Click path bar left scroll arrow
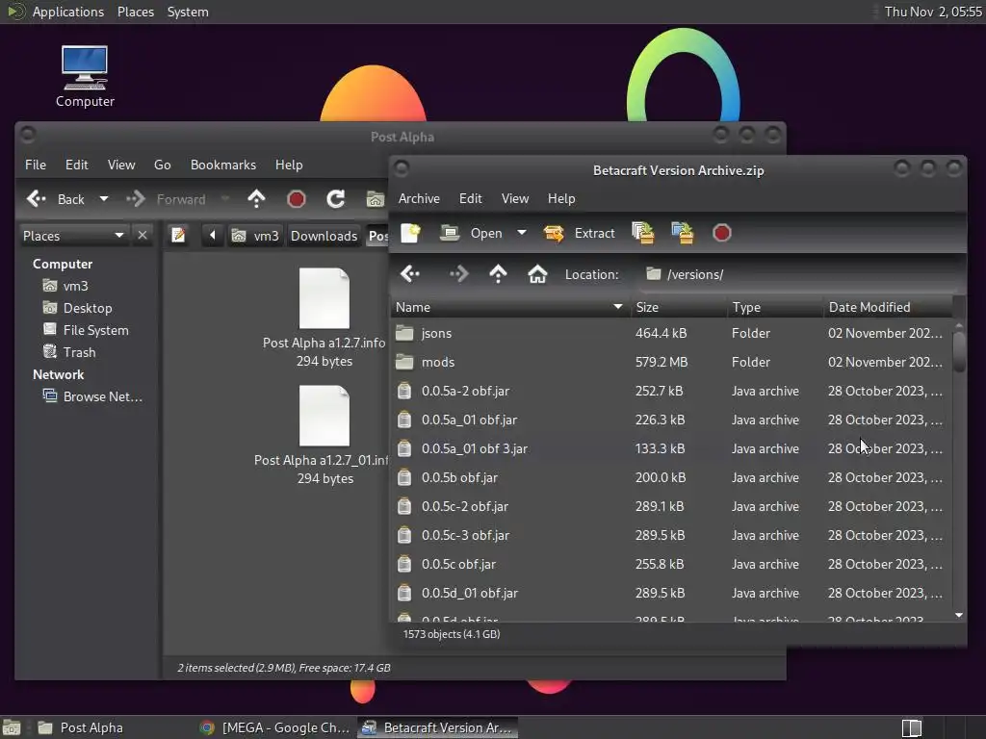Screen dimensions: 986x739 [213, 236]
